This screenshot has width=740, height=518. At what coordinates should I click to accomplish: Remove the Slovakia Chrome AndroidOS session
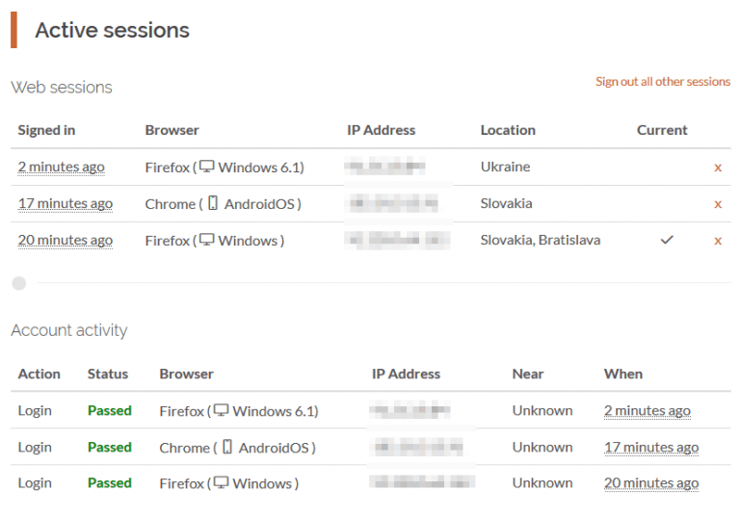(717, 204)
